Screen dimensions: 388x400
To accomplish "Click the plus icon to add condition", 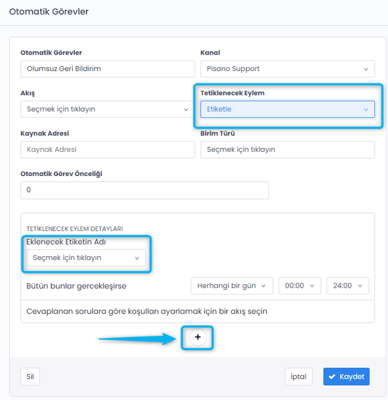I will coord(197,337).
